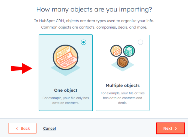The height and width of the screenshot is (137, 188).
Task: Click the small contacts circle icon
Action: pos(116,51)
